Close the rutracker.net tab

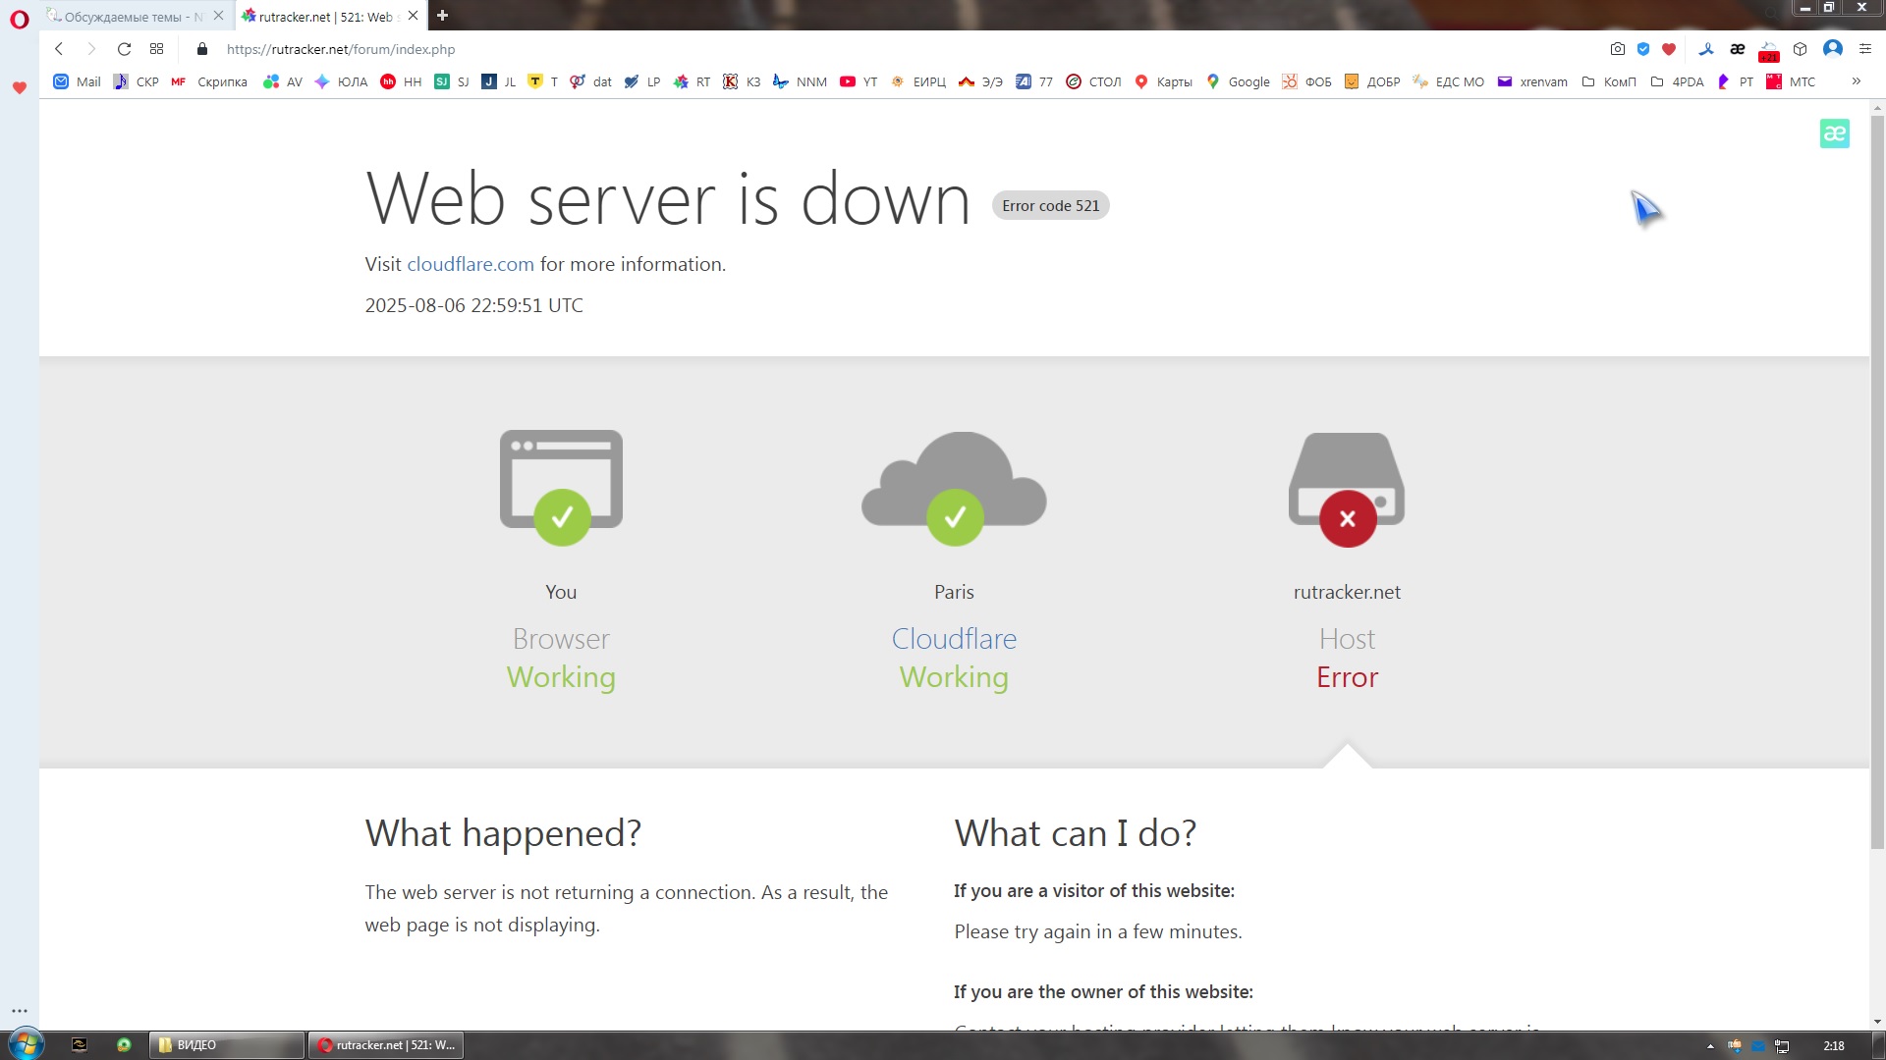[413, 16]
